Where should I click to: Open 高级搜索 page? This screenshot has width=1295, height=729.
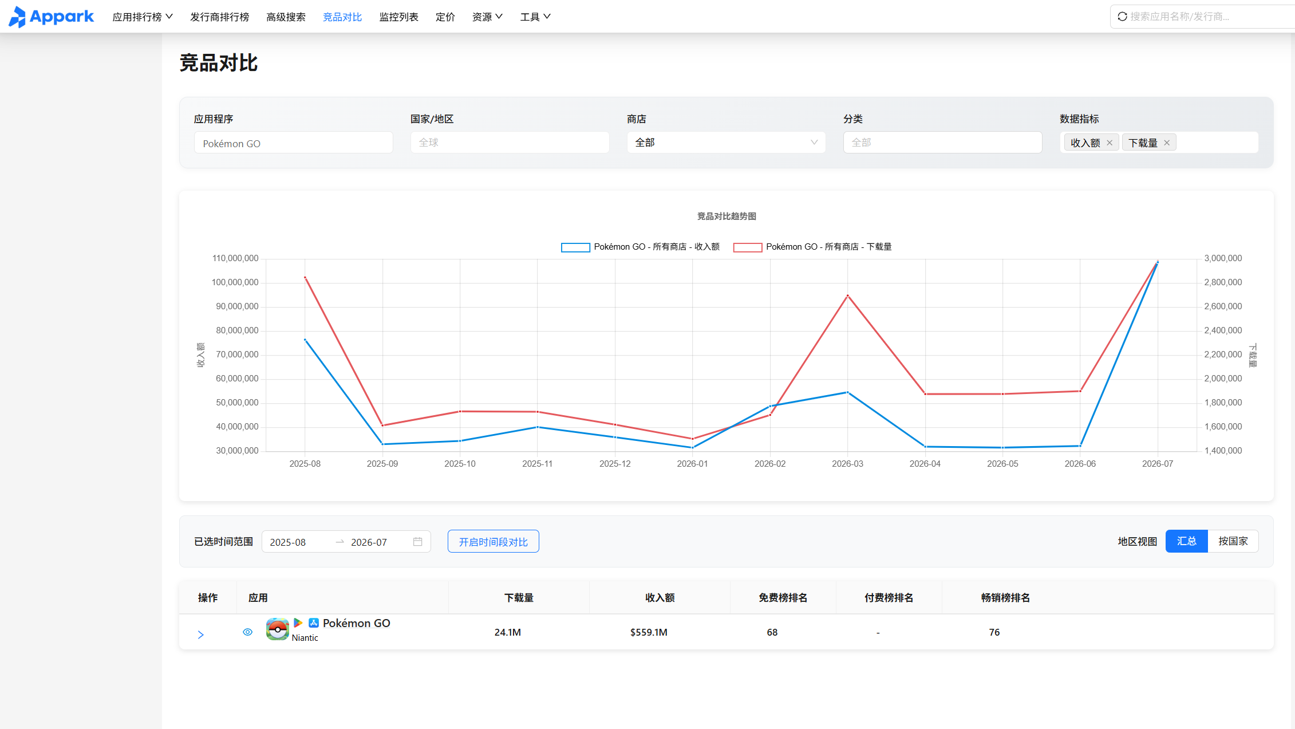coord(286,17)
